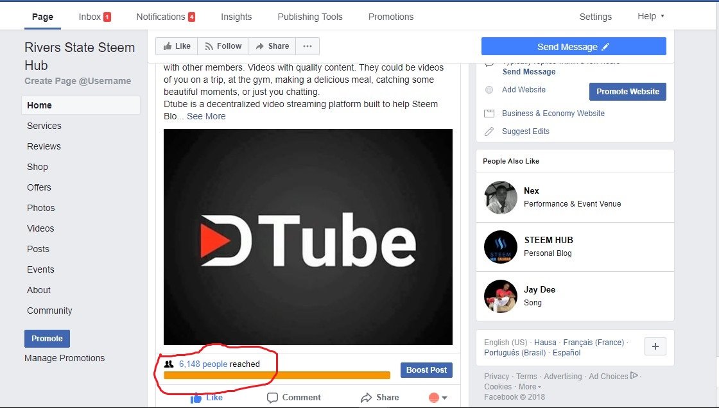Click the Promote button in sidebar
Screen dimensions: 719x408
coord(48,338)
